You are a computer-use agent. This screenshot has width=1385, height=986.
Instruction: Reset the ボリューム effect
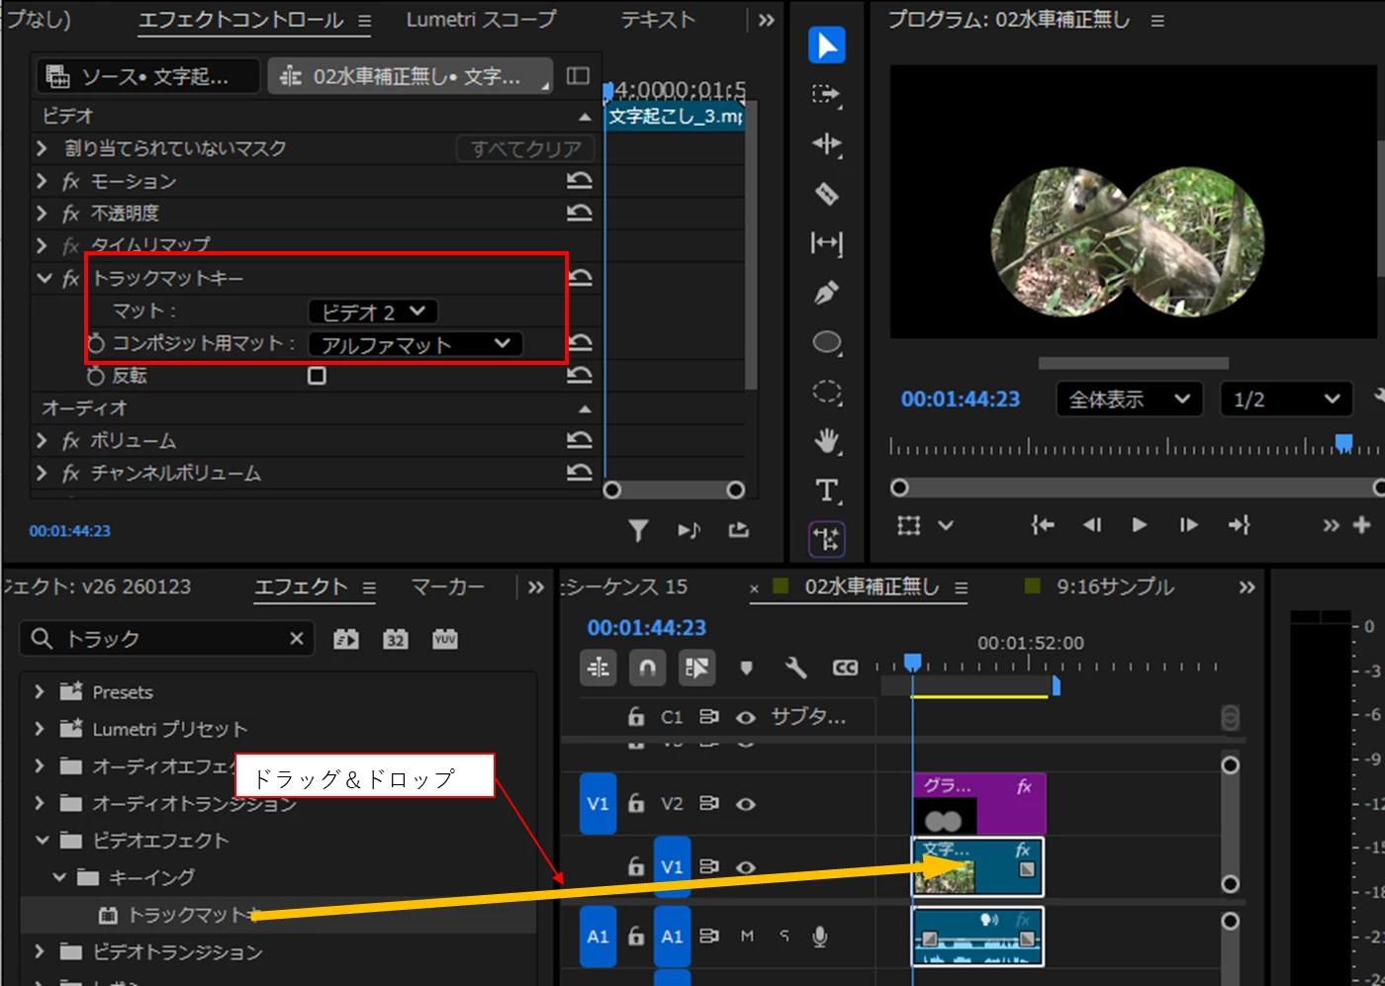(579, 440)
